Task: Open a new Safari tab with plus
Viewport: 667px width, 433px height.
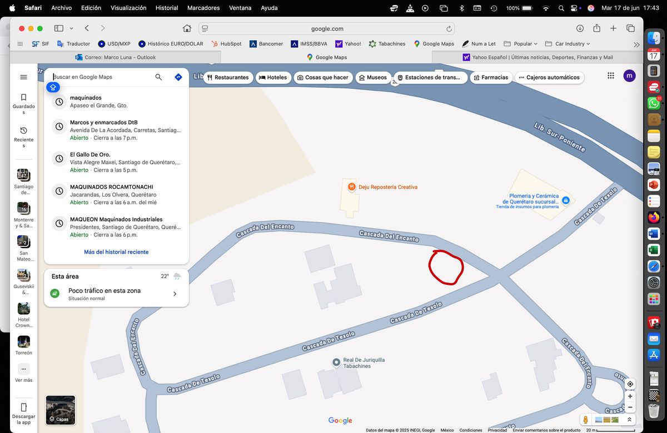Action: 613,28
